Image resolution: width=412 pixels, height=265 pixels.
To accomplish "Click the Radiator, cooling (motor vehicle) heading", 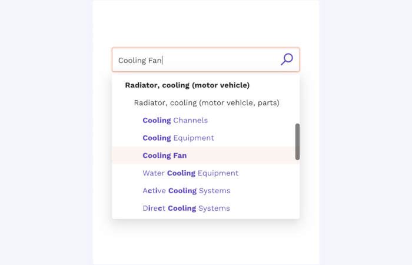I will (187, 85).
